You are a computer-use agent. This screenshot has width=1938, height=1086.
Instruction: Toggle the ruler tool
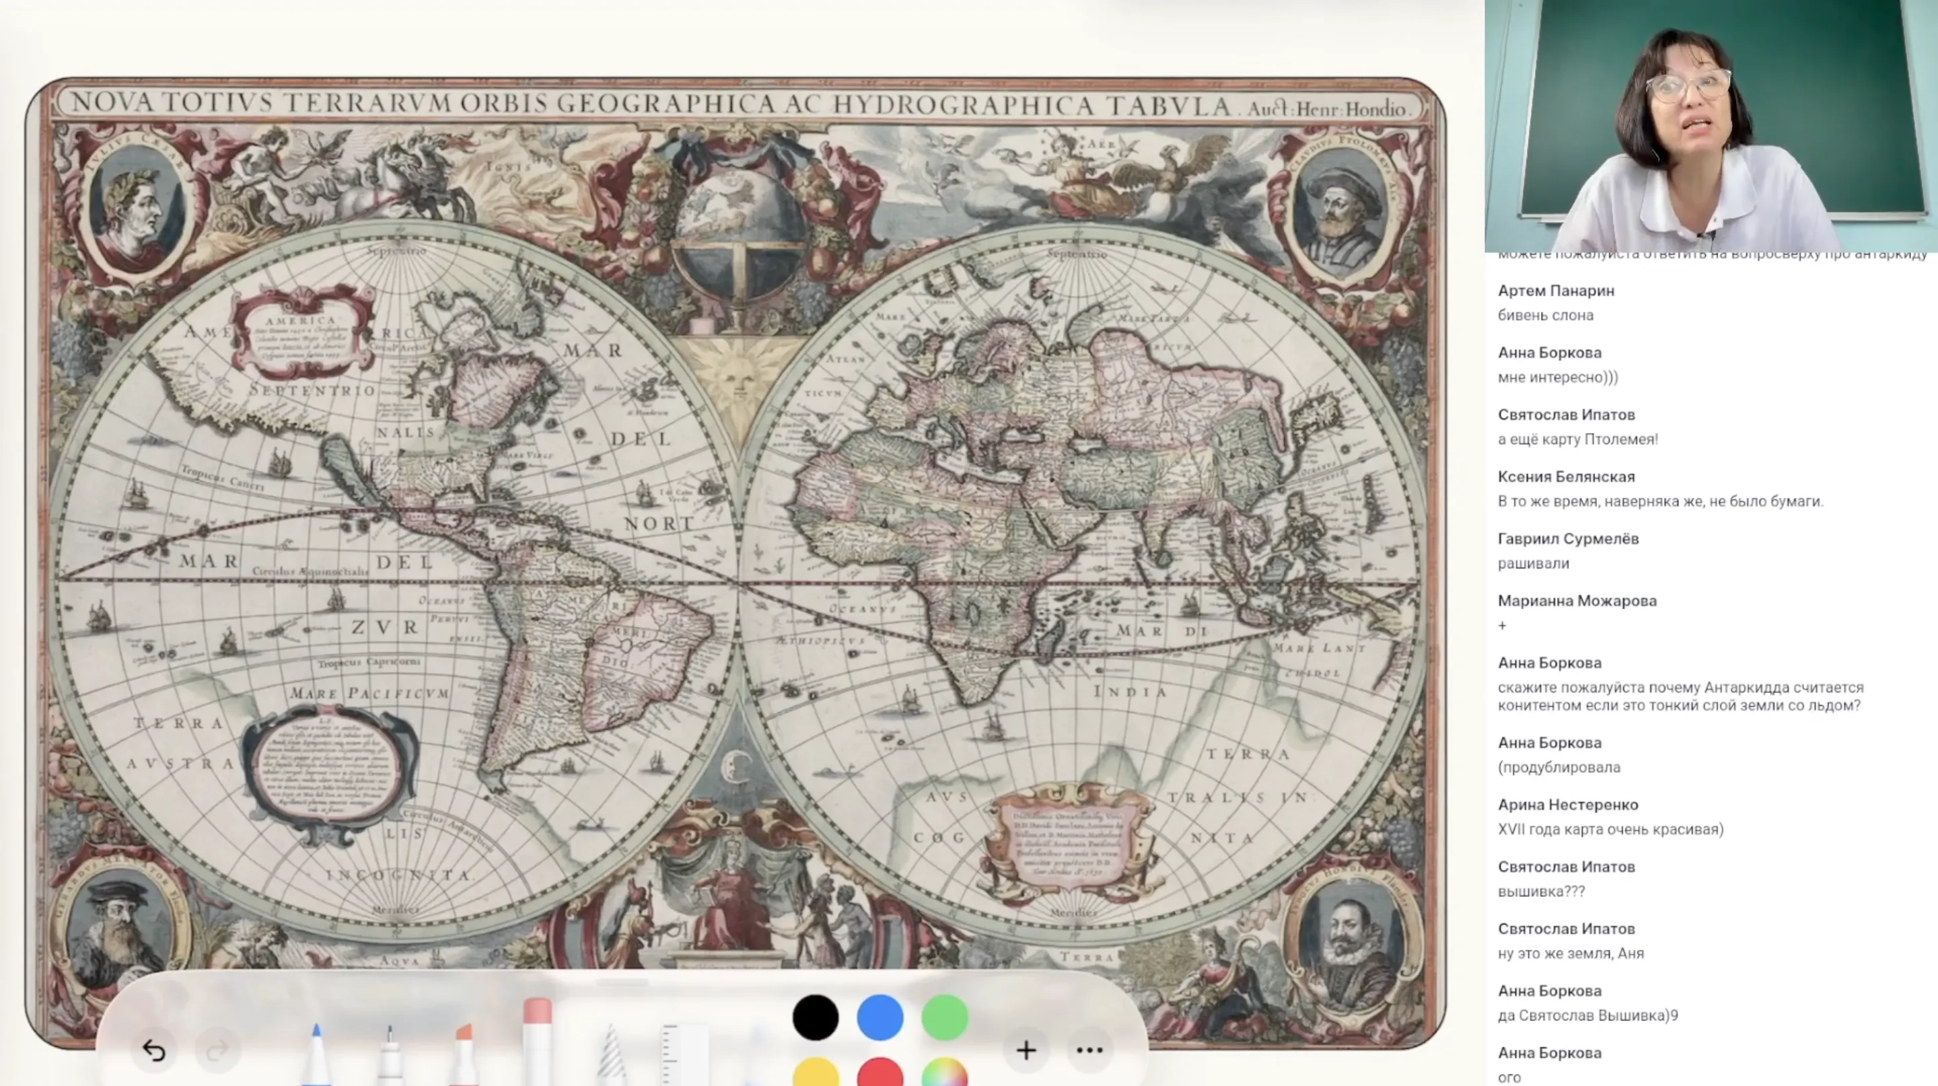point(683,1054)
